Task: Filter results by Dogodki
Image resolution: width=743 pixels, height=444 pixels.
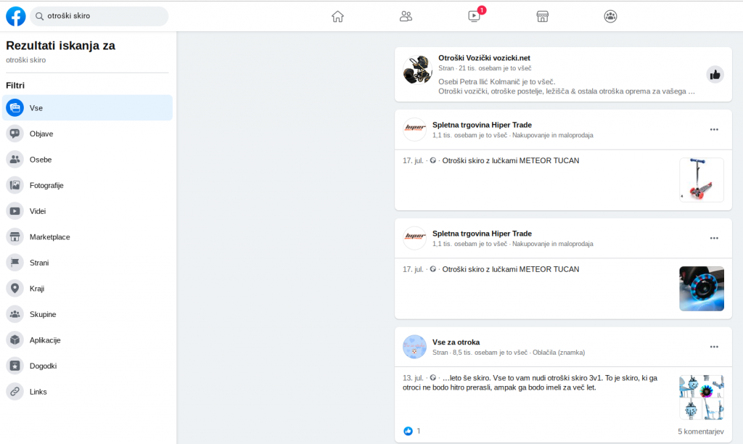Action: point(87,366)
